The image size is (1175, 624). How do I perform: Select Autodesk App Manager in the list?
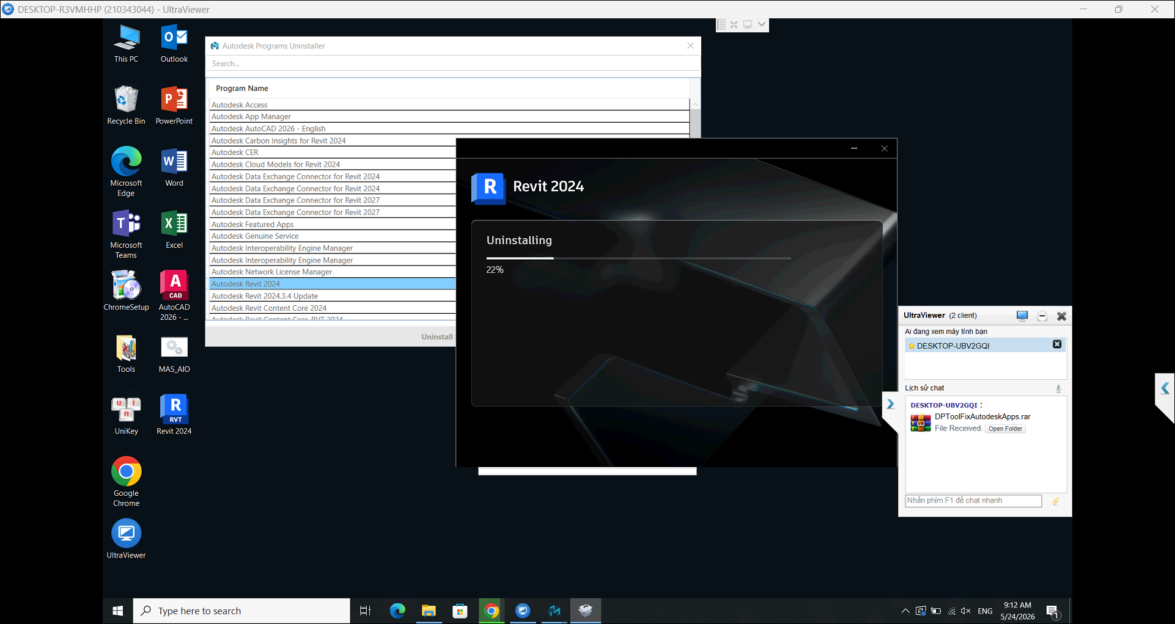449,117
